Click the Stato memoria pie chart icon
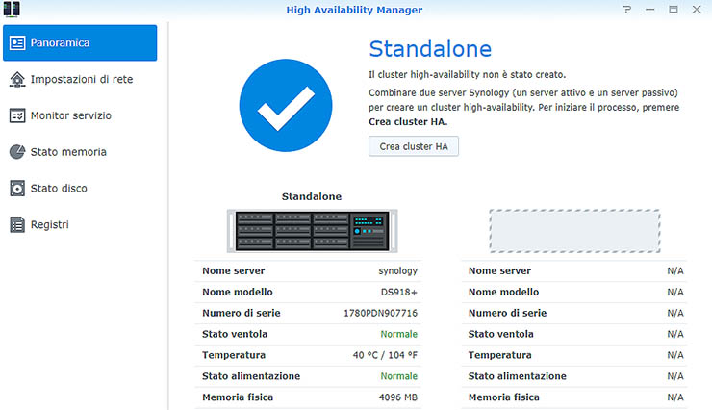 [17, 152]
